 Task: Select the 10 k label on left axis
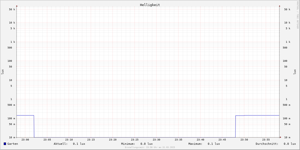tap(12, 23)
